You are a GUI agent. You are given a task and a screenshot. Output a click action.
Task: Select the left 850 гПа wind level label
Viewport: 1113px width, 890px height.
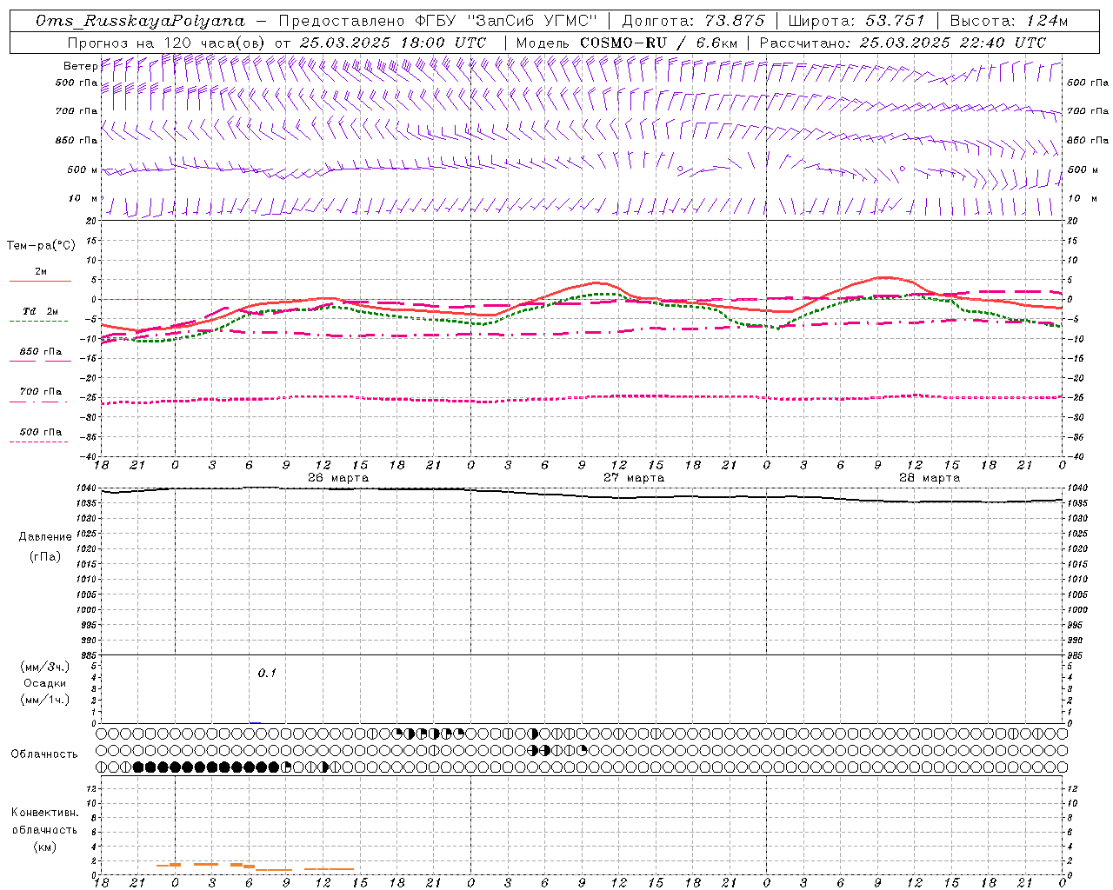tap(77, 140)
